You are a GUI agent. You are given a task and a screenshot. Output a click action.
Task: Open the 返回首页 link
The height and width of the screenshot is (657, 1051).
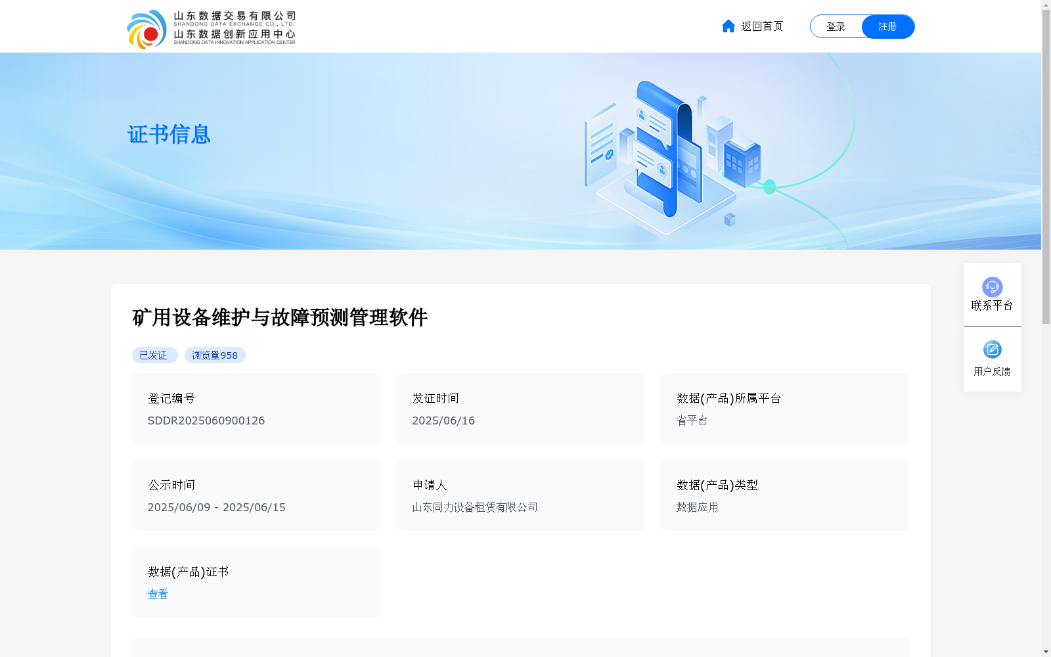tap(762, 26)
